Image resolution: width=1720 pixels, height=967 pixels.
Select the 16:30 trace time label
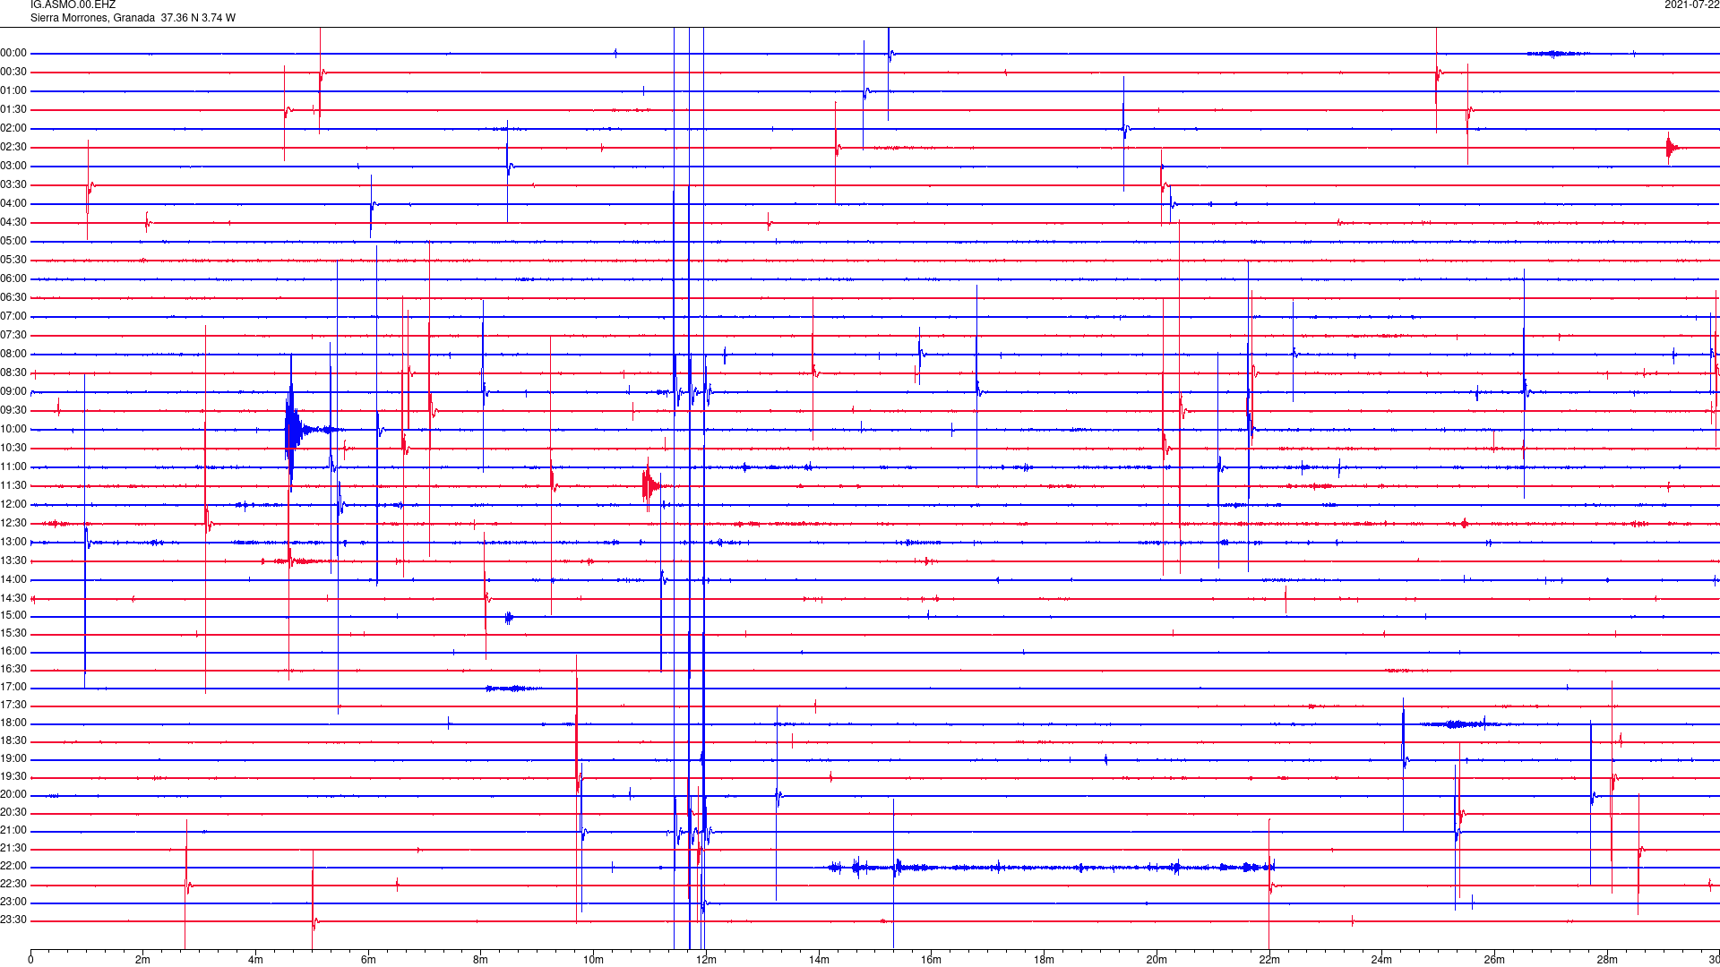(x=13, y=670)
